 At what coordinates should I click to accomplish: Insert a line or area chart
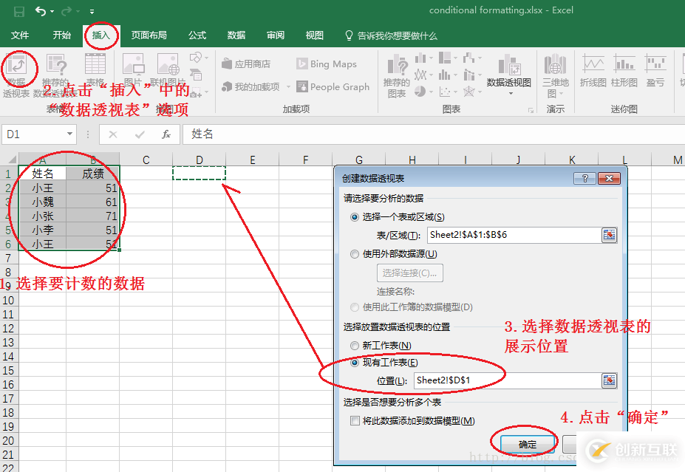coord(423,75)
